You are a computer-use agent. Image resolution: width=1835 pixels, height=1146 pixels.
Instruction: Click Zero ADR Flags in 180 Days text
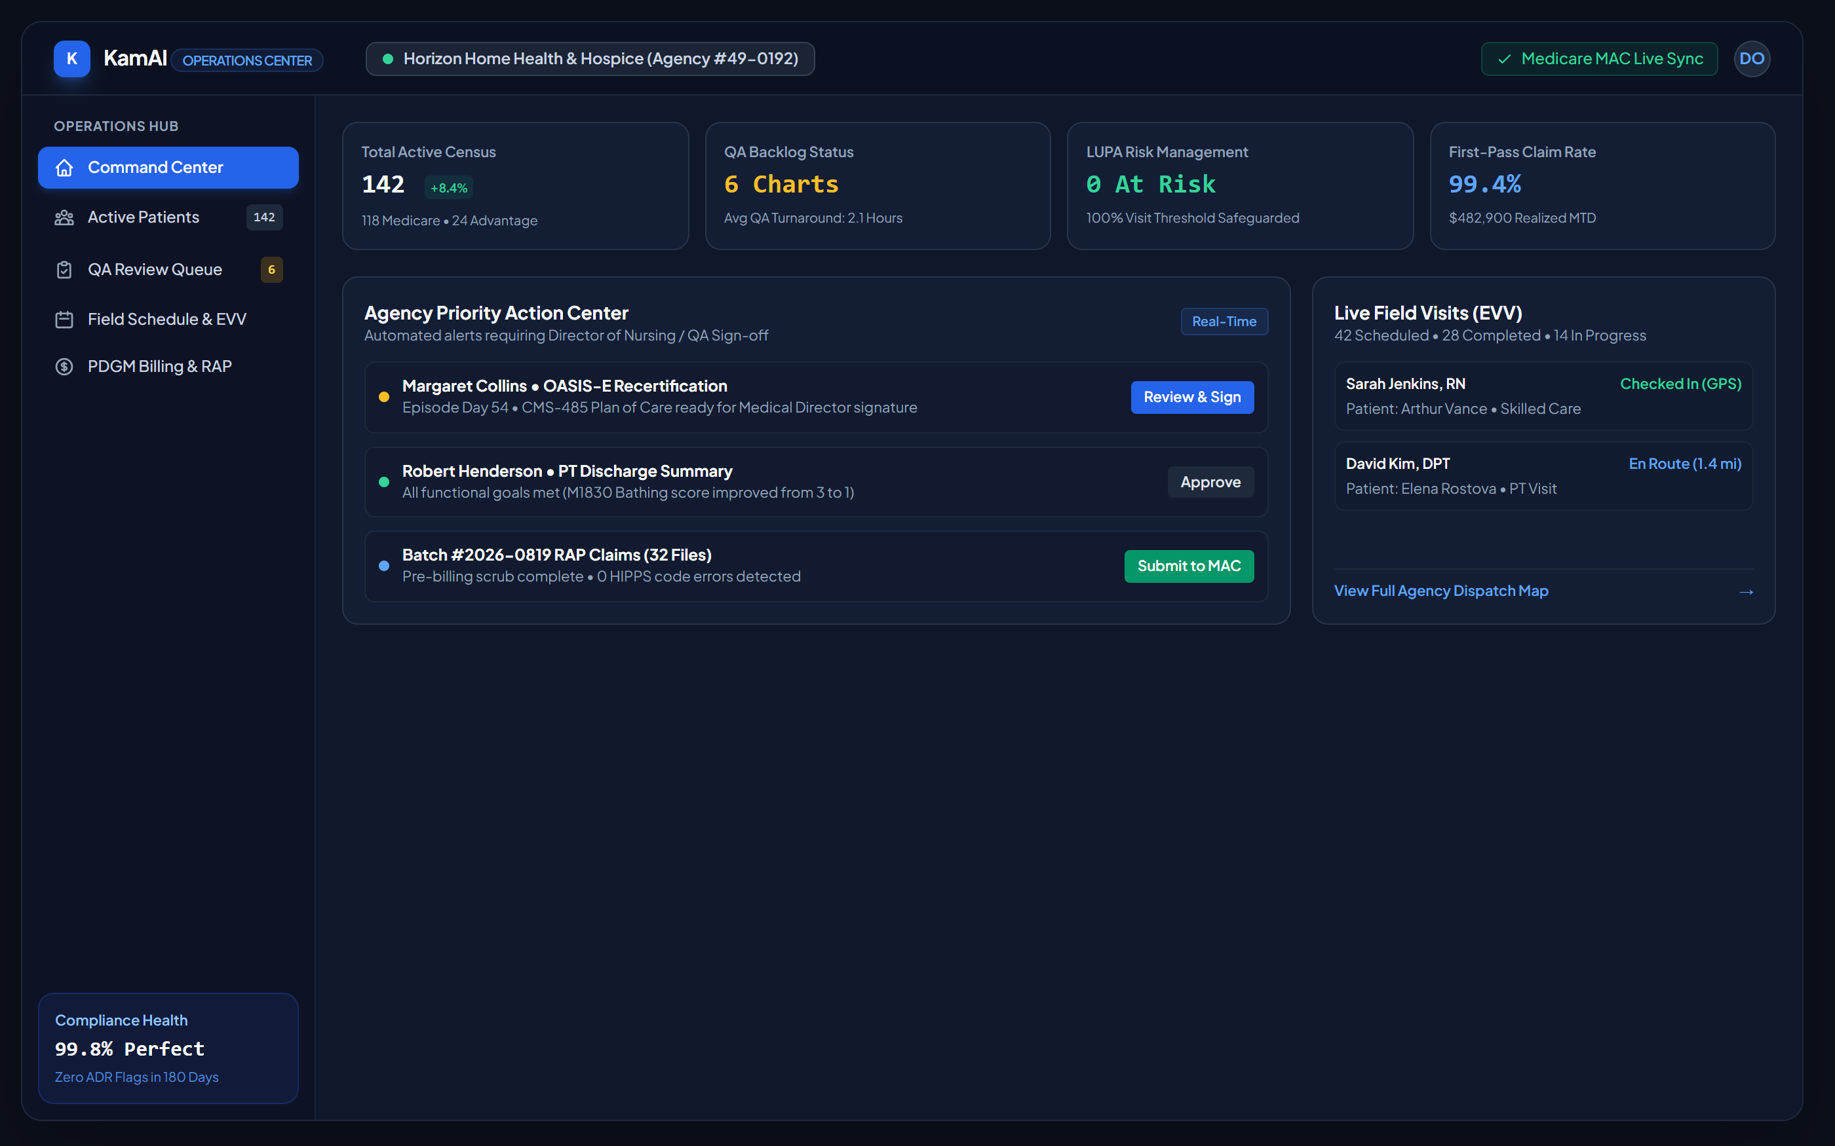point(136,1077)
